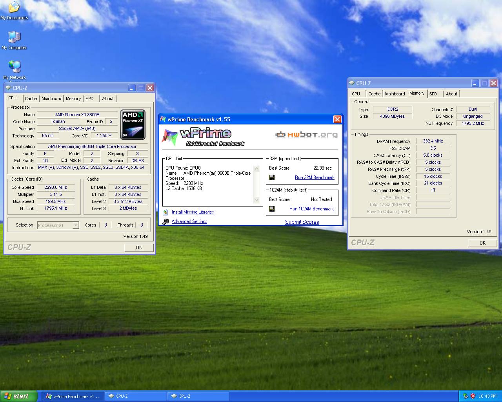Image resolution: width=502 pixels, height=402 pixels.
Task: Open the Processor #1 selection dropdown
Action: click(x=76, y=225)
